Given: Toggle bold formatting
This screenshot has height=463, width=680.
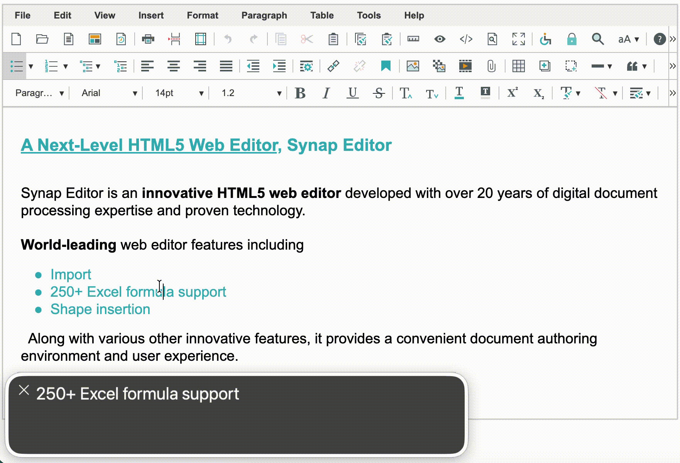Looking at the screenshot, I should coord(300,93).
